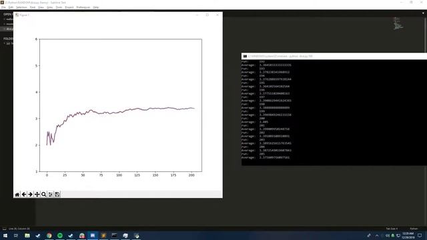Open the Project menu in Sublime Text
The height and width of the screenshot is (240, 427).
click(x=69, y=7)
